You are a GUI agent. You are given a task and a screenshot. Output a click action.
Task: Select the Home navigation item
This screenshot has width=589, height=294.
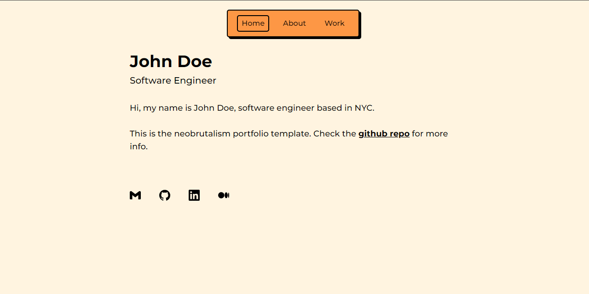tap(253, 23)
